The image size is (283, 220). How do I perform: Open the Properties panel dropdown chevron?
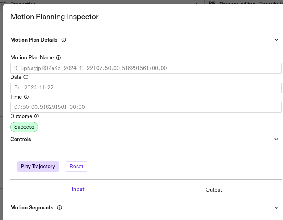point(196,4)
